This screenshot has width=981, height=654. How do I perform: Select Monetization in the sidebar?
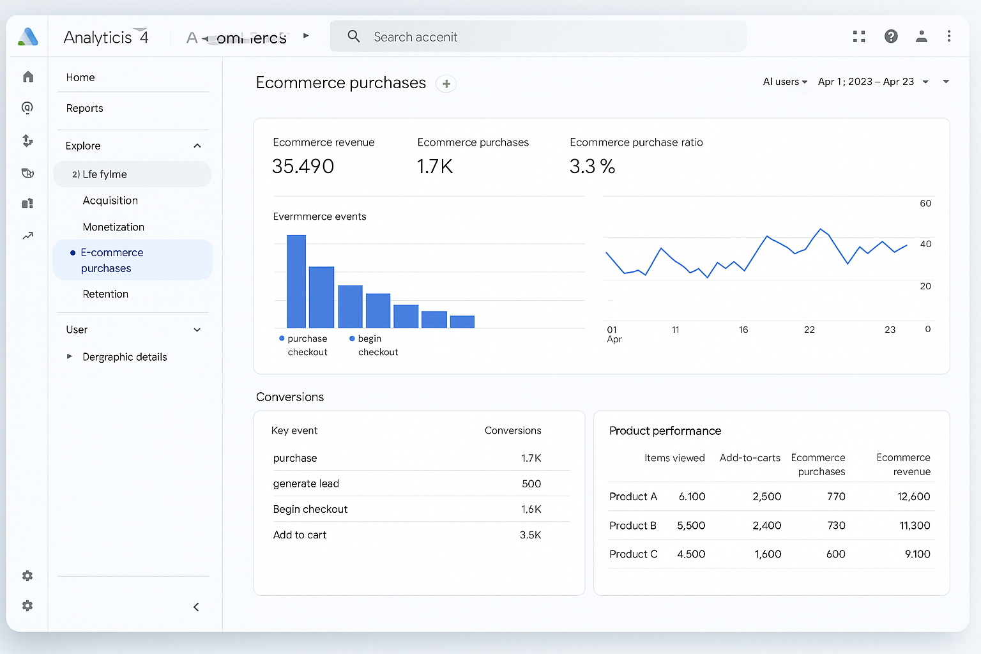(114, 227)
